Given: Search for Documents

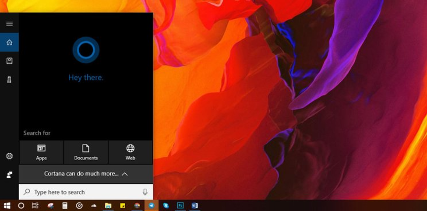Looking at the screenshot, I should 86,152.
